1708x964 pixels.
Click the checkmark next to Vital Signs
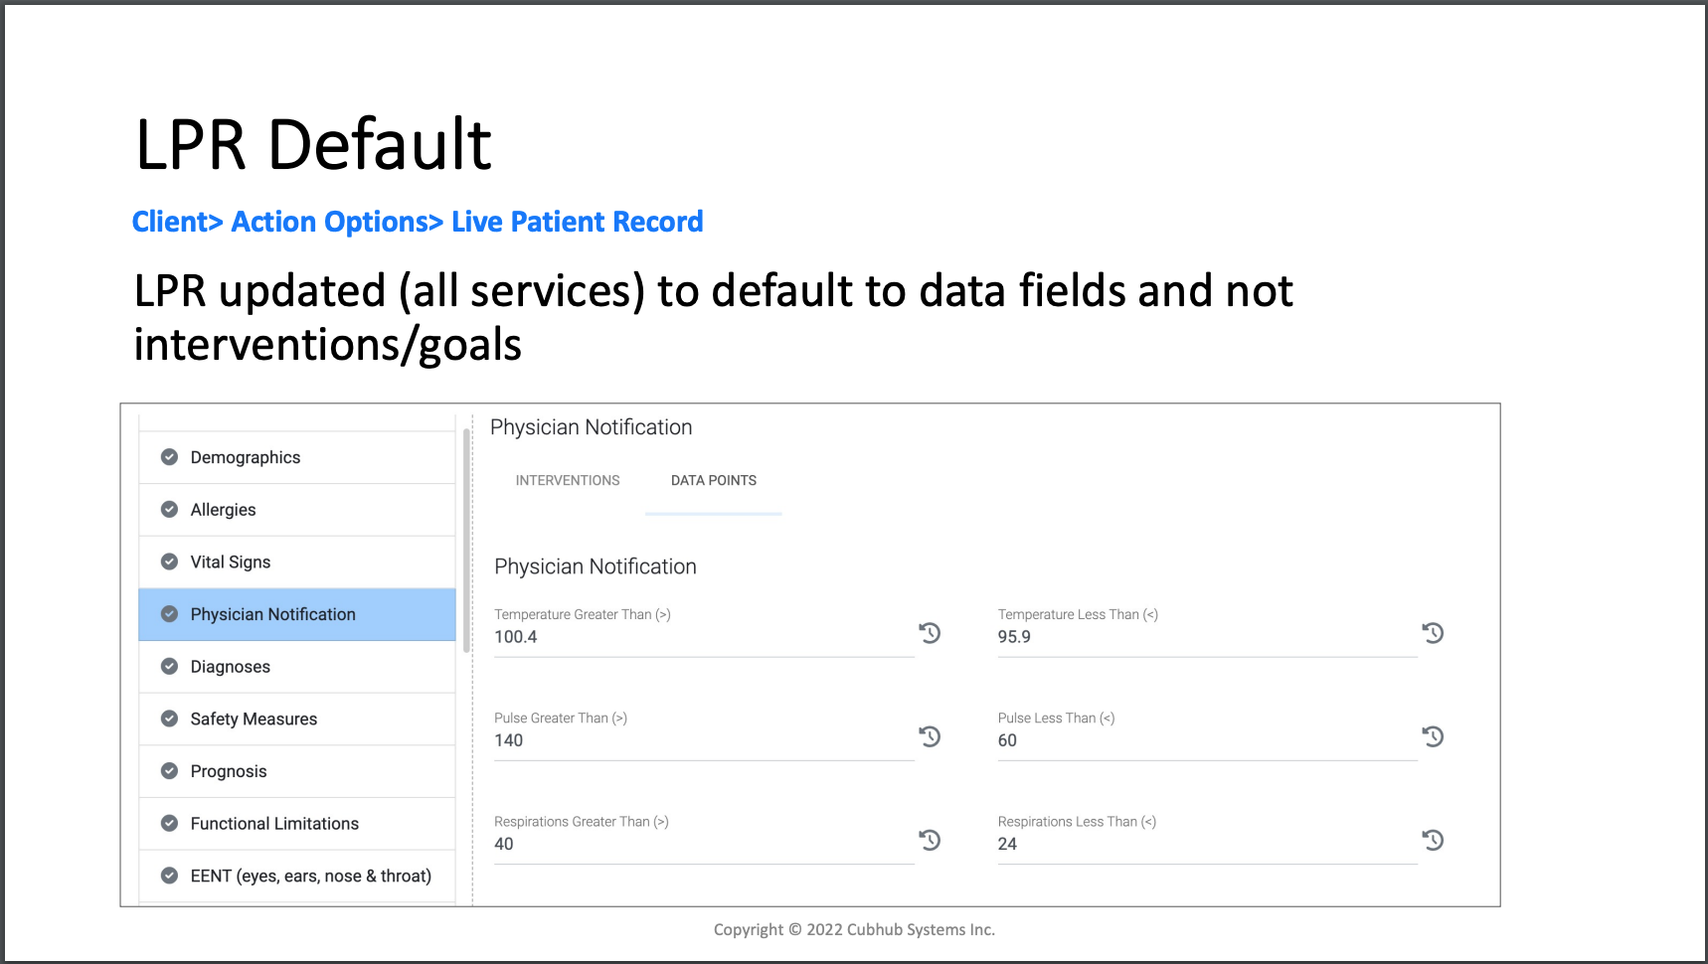(170, 562)
